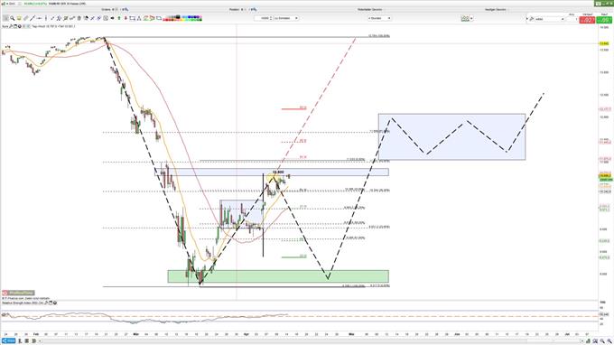The image size is (614, 345).
Task: Activate the cursor pointer mode toggle
Action: (x=5, y=18)
